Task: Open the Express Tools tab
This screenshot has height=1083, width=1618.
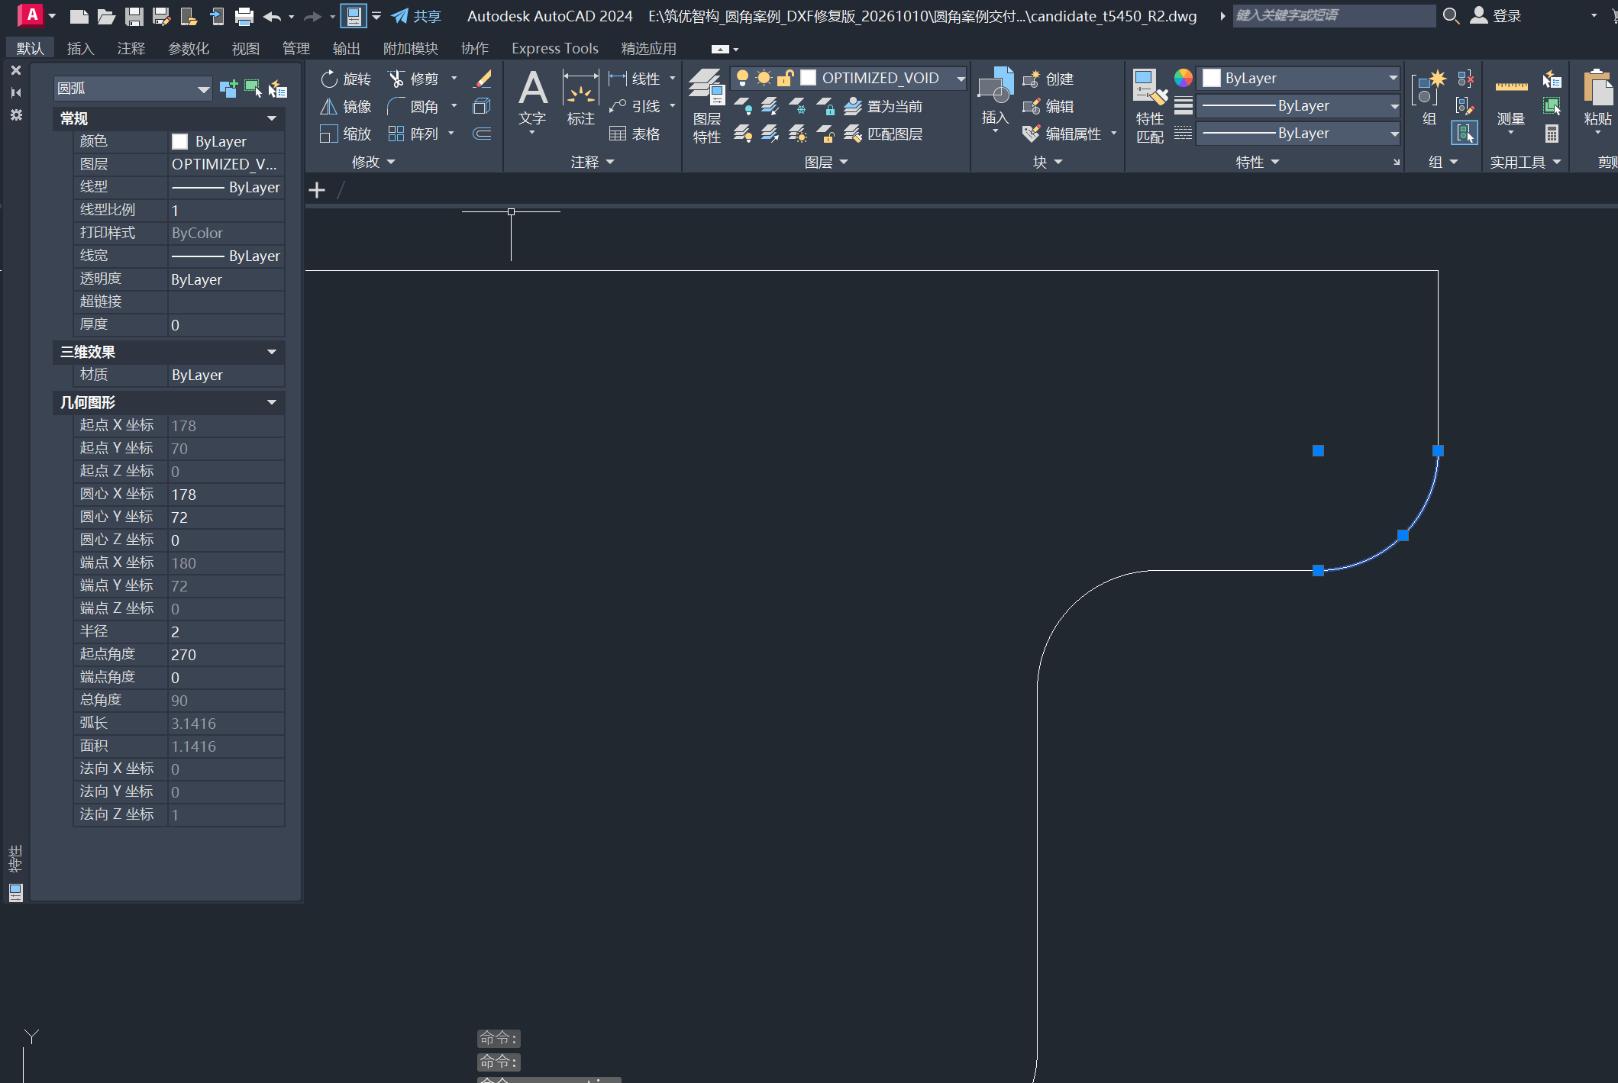Action: tap(555, 48)
